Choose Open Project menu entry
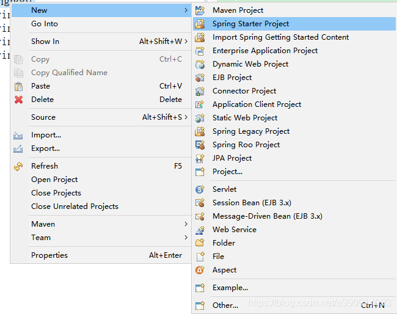397x314 pixels. click(101, 180)
